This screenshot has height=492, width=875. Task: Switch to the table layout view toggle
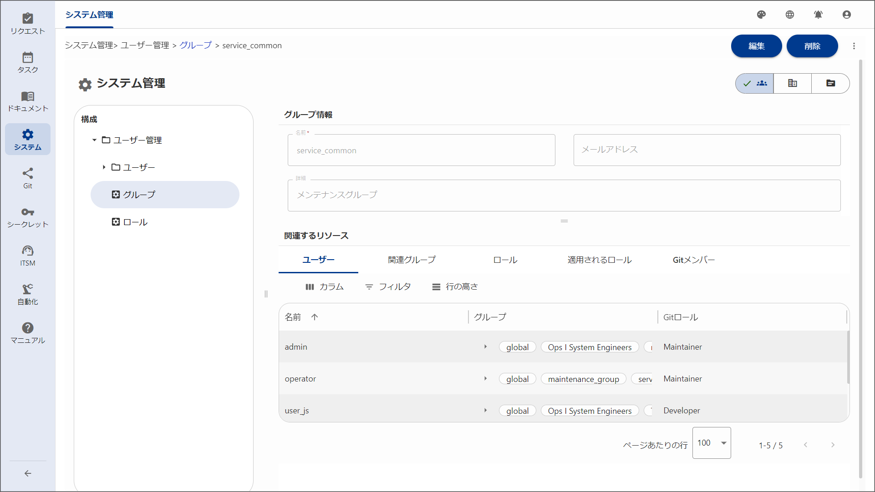click(793, 84)
